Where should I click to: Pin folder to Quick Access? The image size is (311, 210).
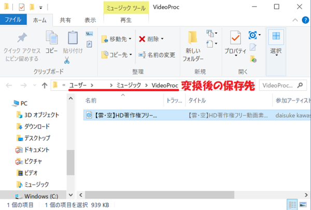[22, 47]
